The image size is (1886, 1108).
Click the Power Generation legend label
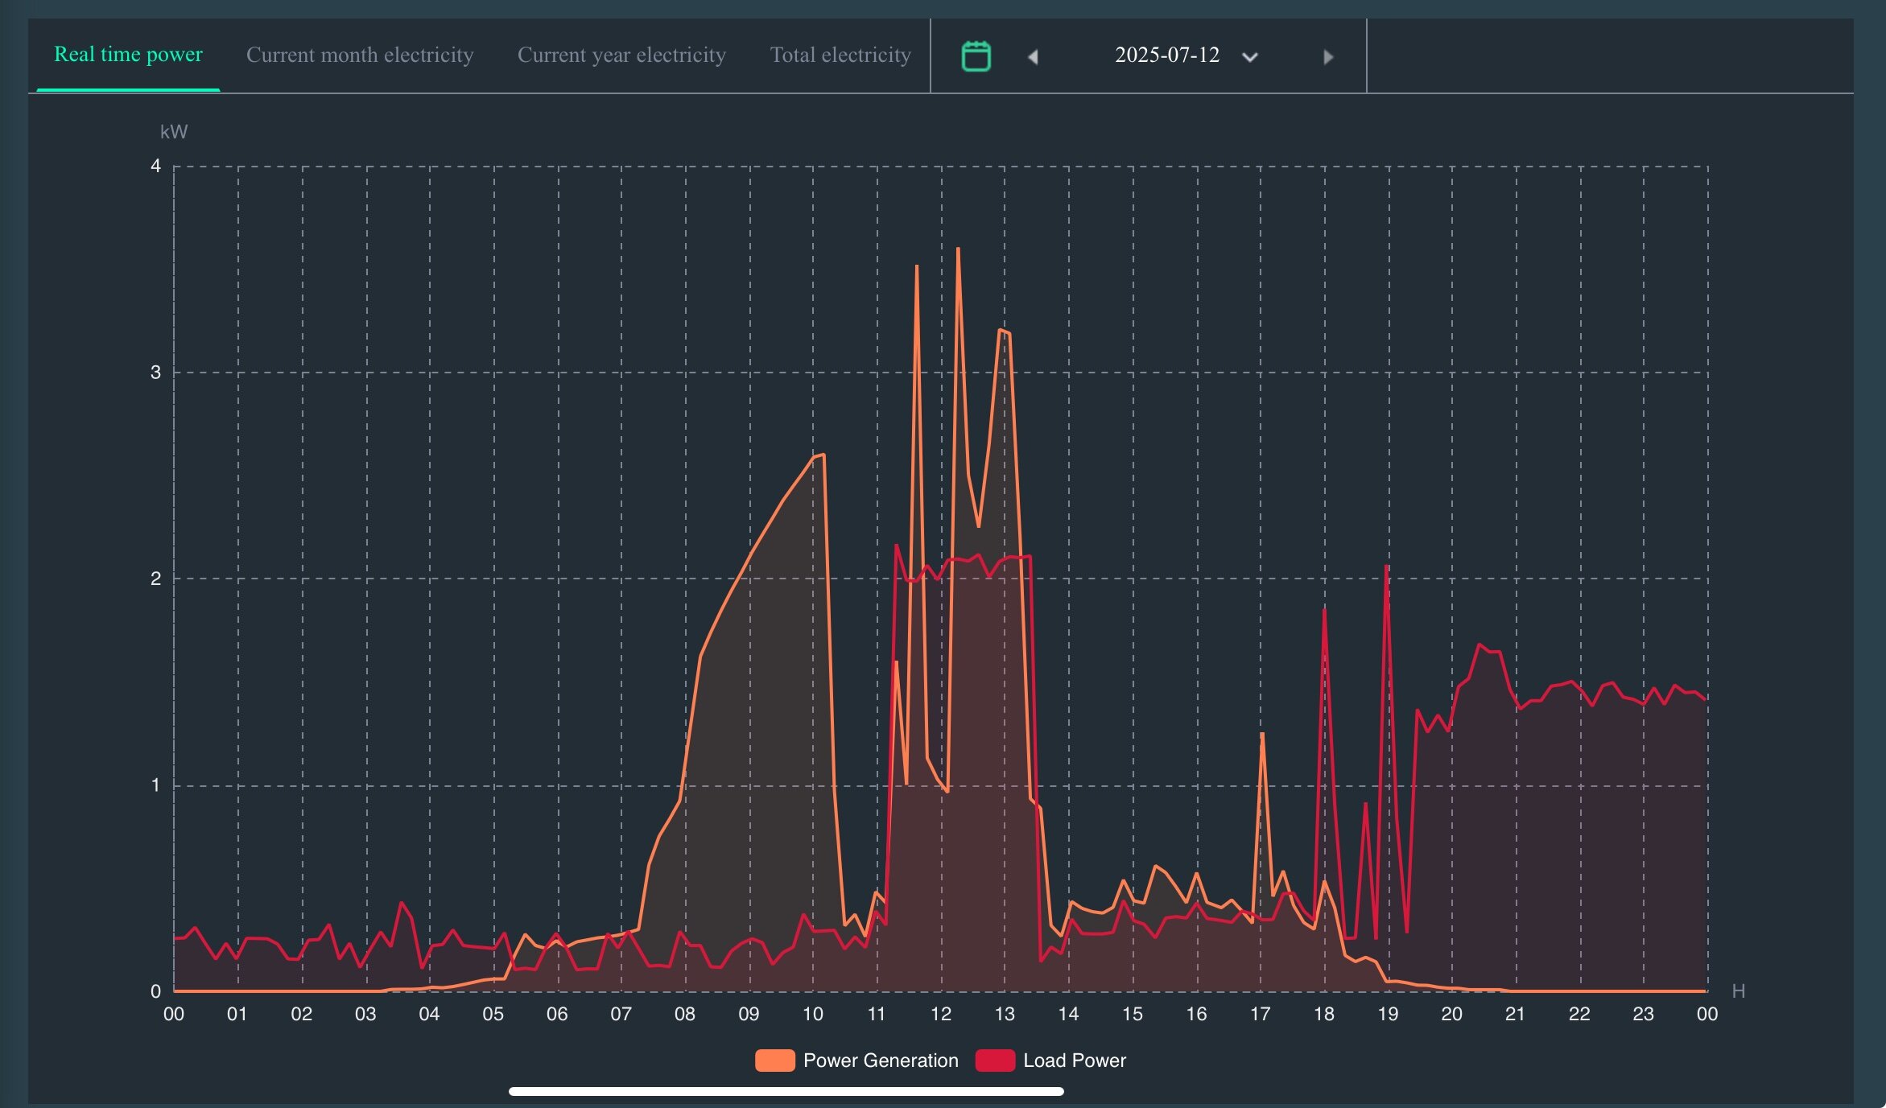881,1061
